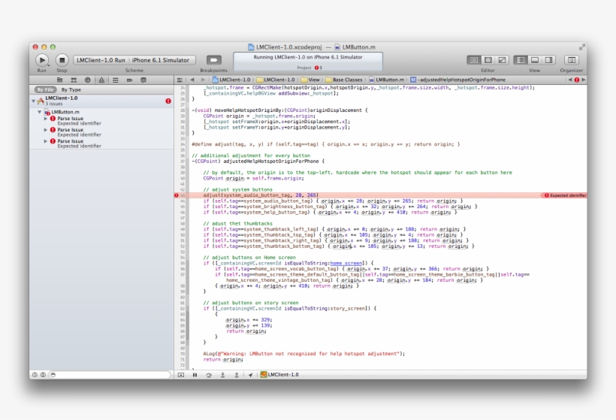The height and width of the screenshot is (420, 616).
Task: Toggle the show only errors filter
Action: (43, 375)
